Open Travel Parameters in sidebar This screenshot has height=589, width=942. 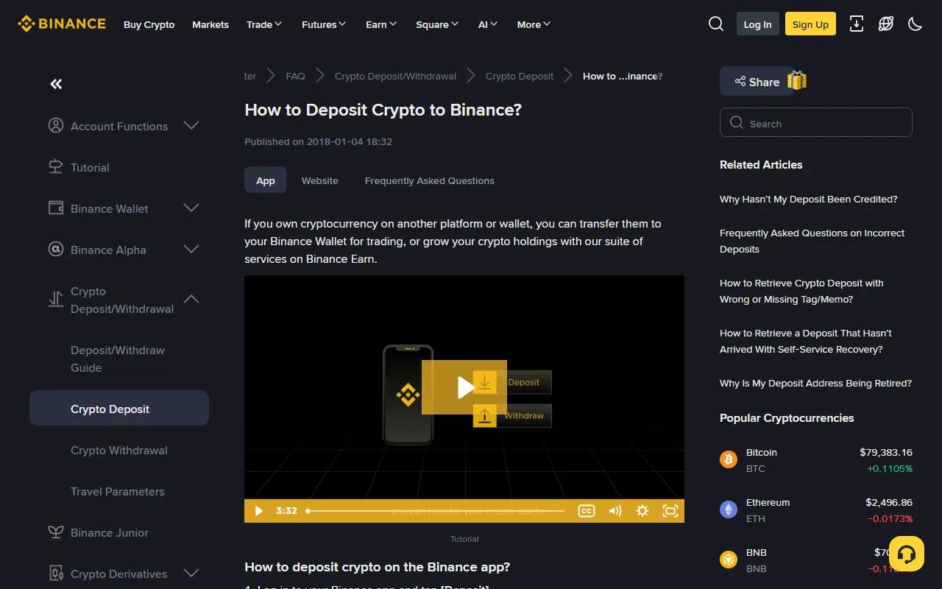click(x=118, y=491)
